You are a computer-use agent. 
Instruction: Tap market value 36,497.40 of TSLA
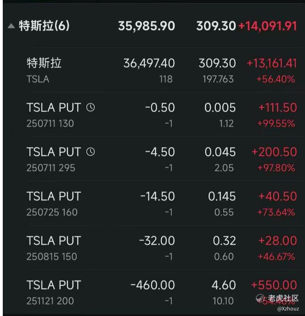pyautogui.click(x=149, y=63)
